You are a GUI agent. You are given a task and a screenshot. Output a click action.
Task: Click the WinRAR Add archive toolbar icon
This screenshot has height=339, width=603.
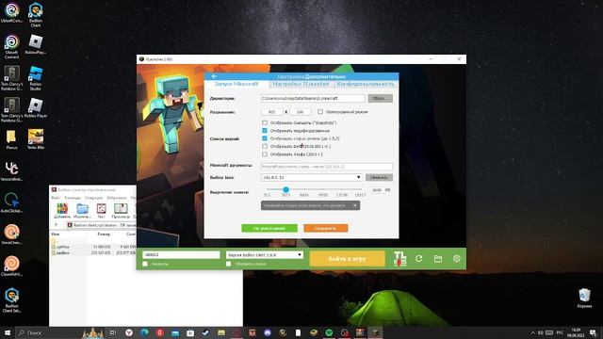[62, 211]
